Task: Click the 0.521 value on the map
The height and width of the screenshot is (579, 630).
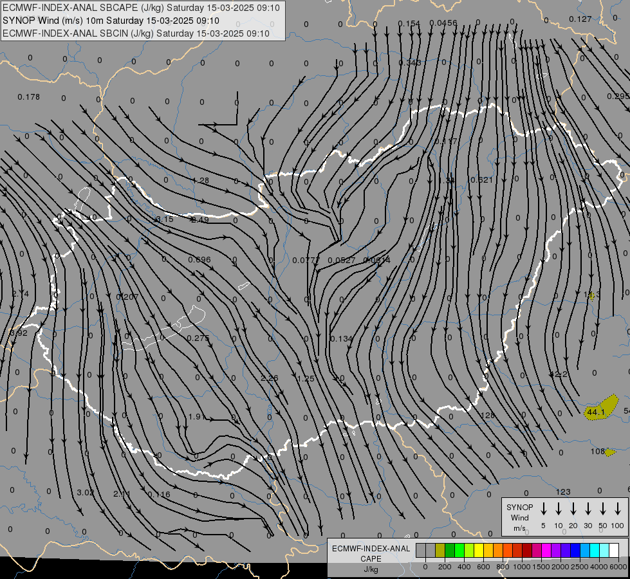Action: 481,179
